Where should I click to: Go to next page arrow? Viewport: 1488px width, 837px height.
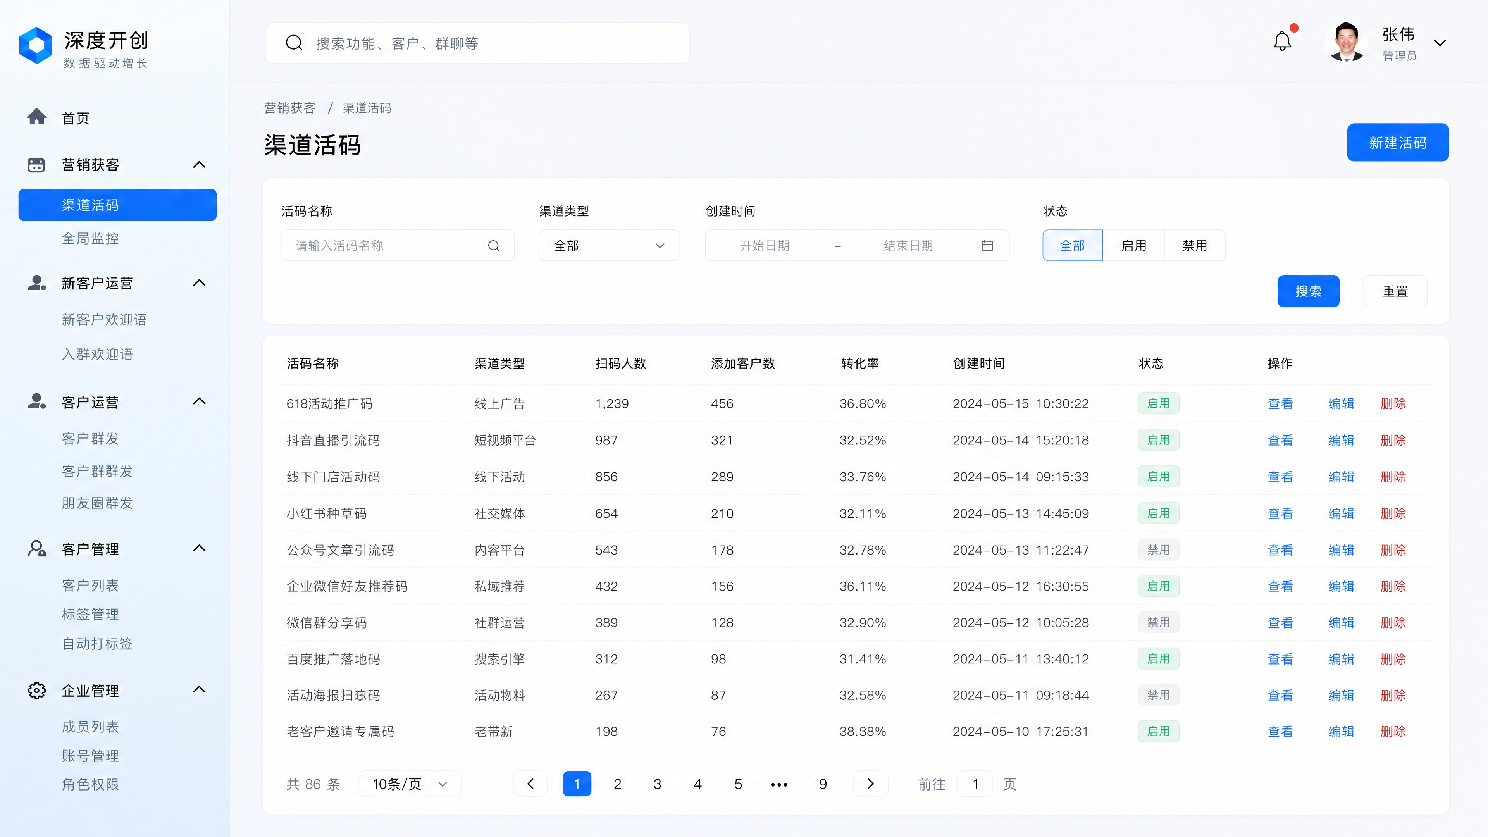870,784
